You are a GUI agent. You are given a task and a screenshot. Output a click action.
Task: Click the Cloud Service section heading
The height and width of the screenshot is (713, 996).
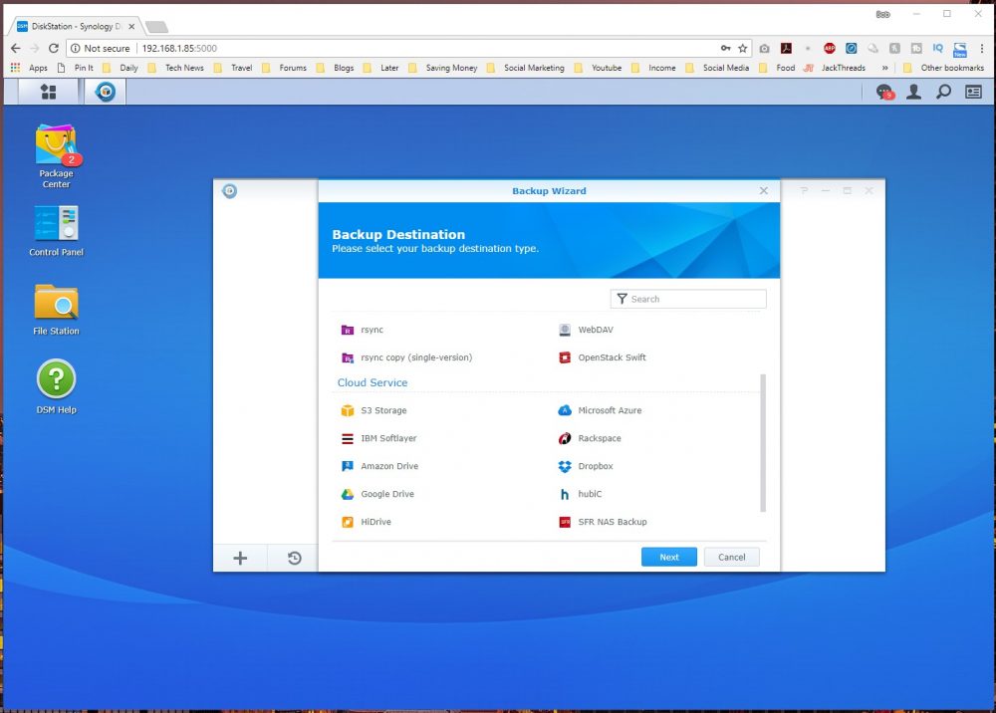click(373, 382)
